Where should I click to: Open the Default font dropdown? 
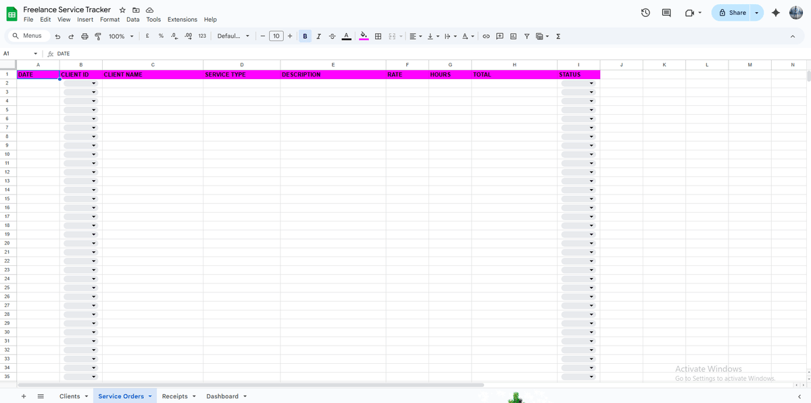pyautogui.click(x=233, y=36)
